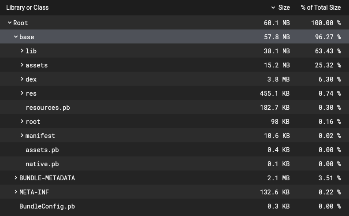Expand the assets folder arrow
The image size is (349, 216).
22,65
